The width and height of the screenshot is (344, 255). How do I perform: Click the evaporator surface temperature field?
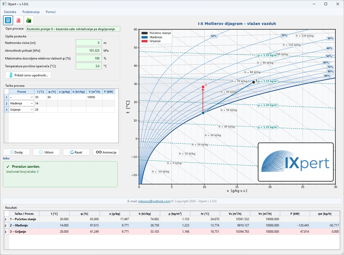coord(89,66)
